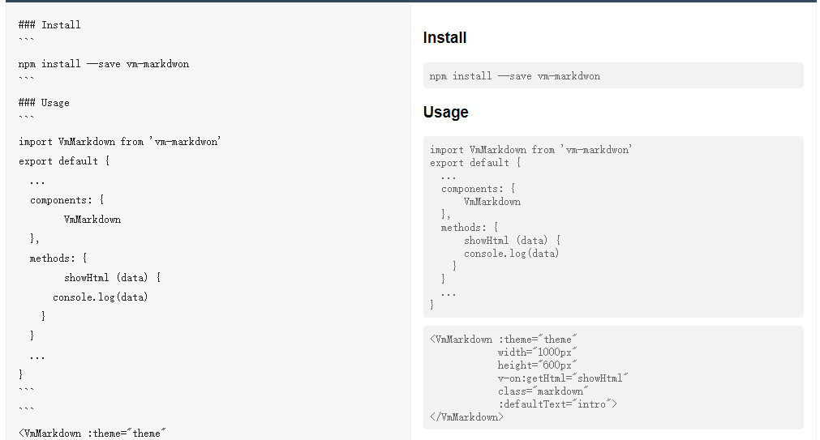Click 'v-on:getHtml="showHtml"' in preview
Viewport: 820px width, 440px height.
point(563,378)
